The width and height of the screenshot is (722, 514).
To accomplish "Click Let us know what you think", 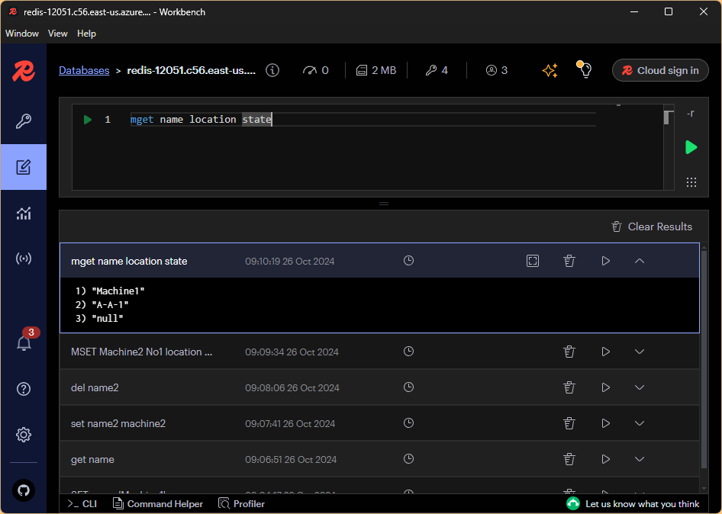I will pyautogui.click(x=633, y=504).
